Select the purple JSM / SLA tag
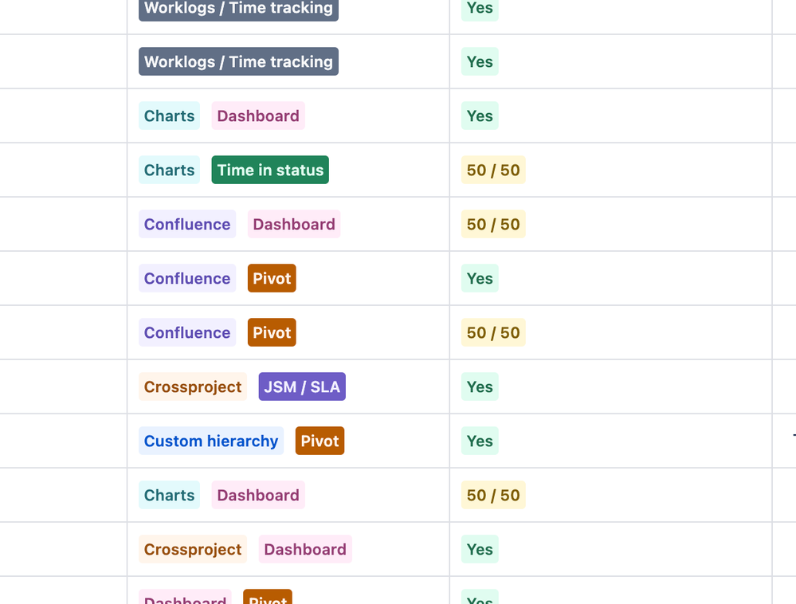Image resolution: width=796 pixels, height=604 pixels. (302, 386)
